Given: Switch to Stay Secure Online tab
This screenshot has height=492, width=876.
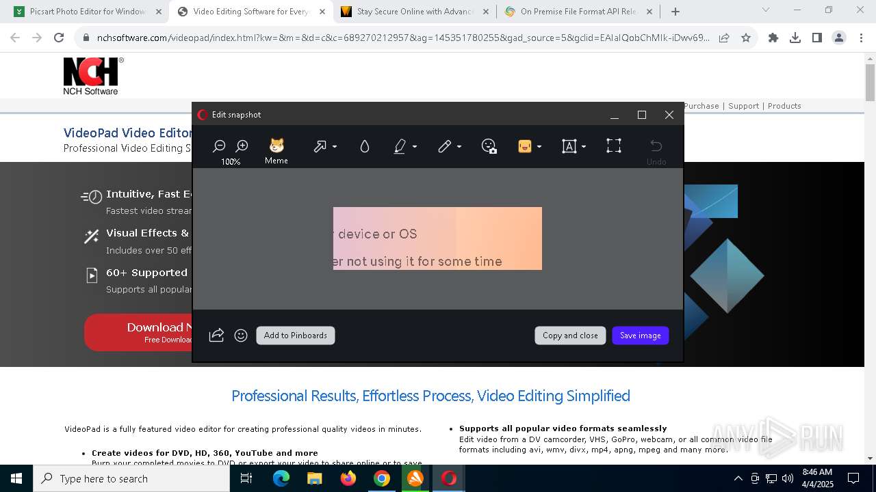Looking at the screenshot, I should [415, 12].
